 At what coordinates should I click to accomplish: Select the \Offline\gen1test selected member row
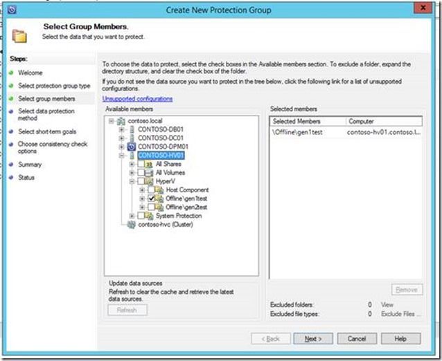346,132
